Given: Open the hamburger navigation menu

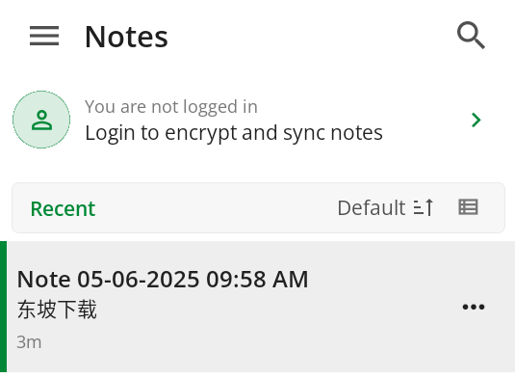Looking at the screenshot, I should [44, 36].
